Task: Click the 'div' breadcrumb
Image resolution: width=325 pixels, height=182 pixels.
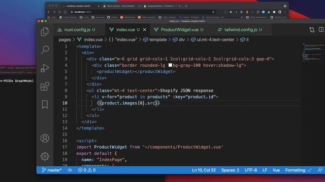Action: [179, 39]
